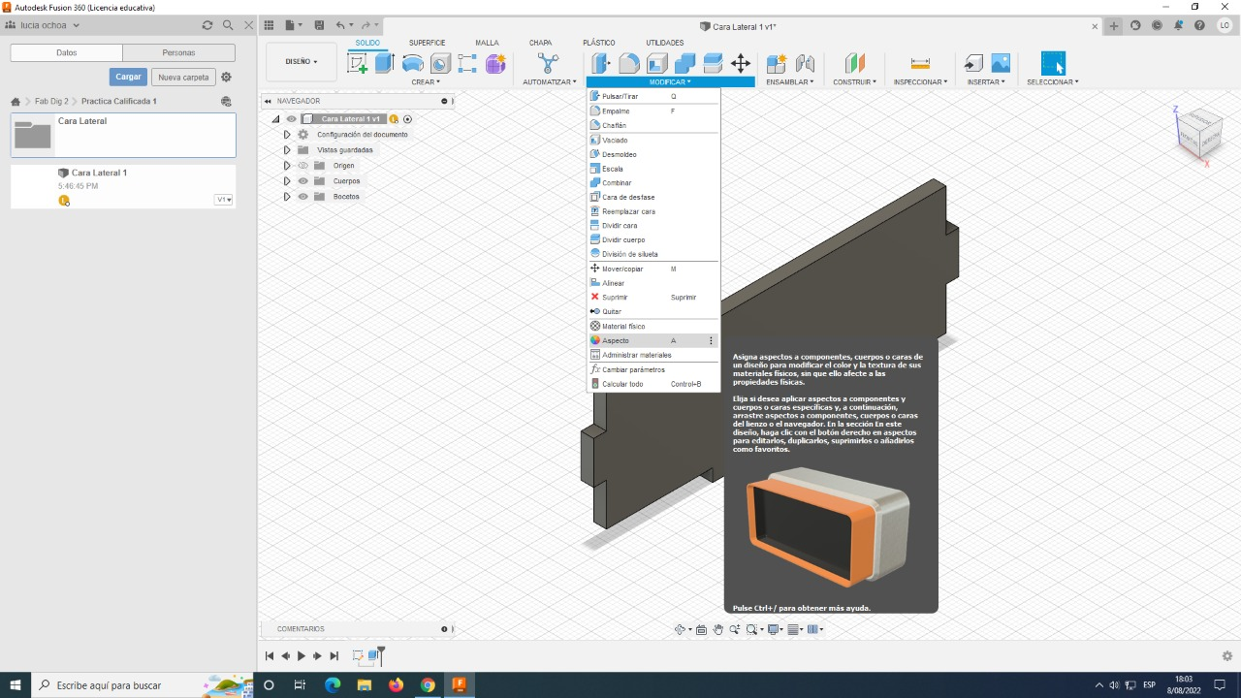Choose Aspecto from the Modificar menu
The width and height of the screenshot is (1241, 698).
point(616,341)
